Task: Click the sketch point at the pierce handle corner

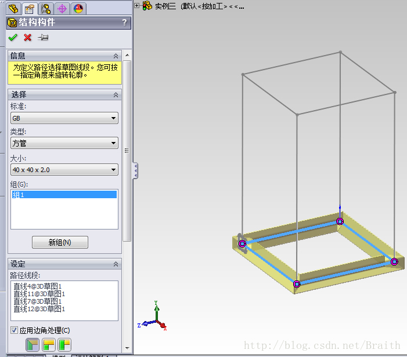Action: click(x=242, y=243)
